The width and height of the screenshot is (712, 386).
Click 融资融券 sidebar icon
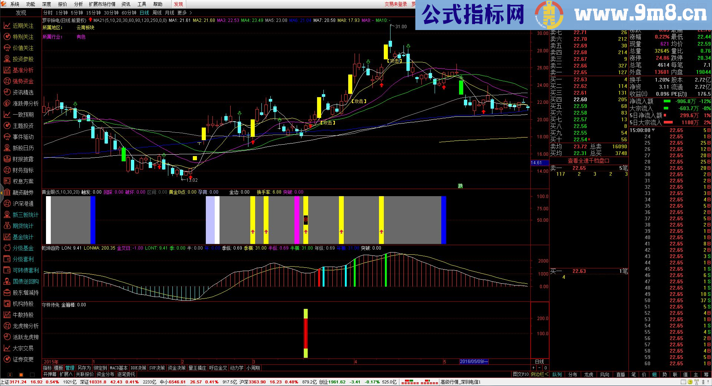point(7,192)
